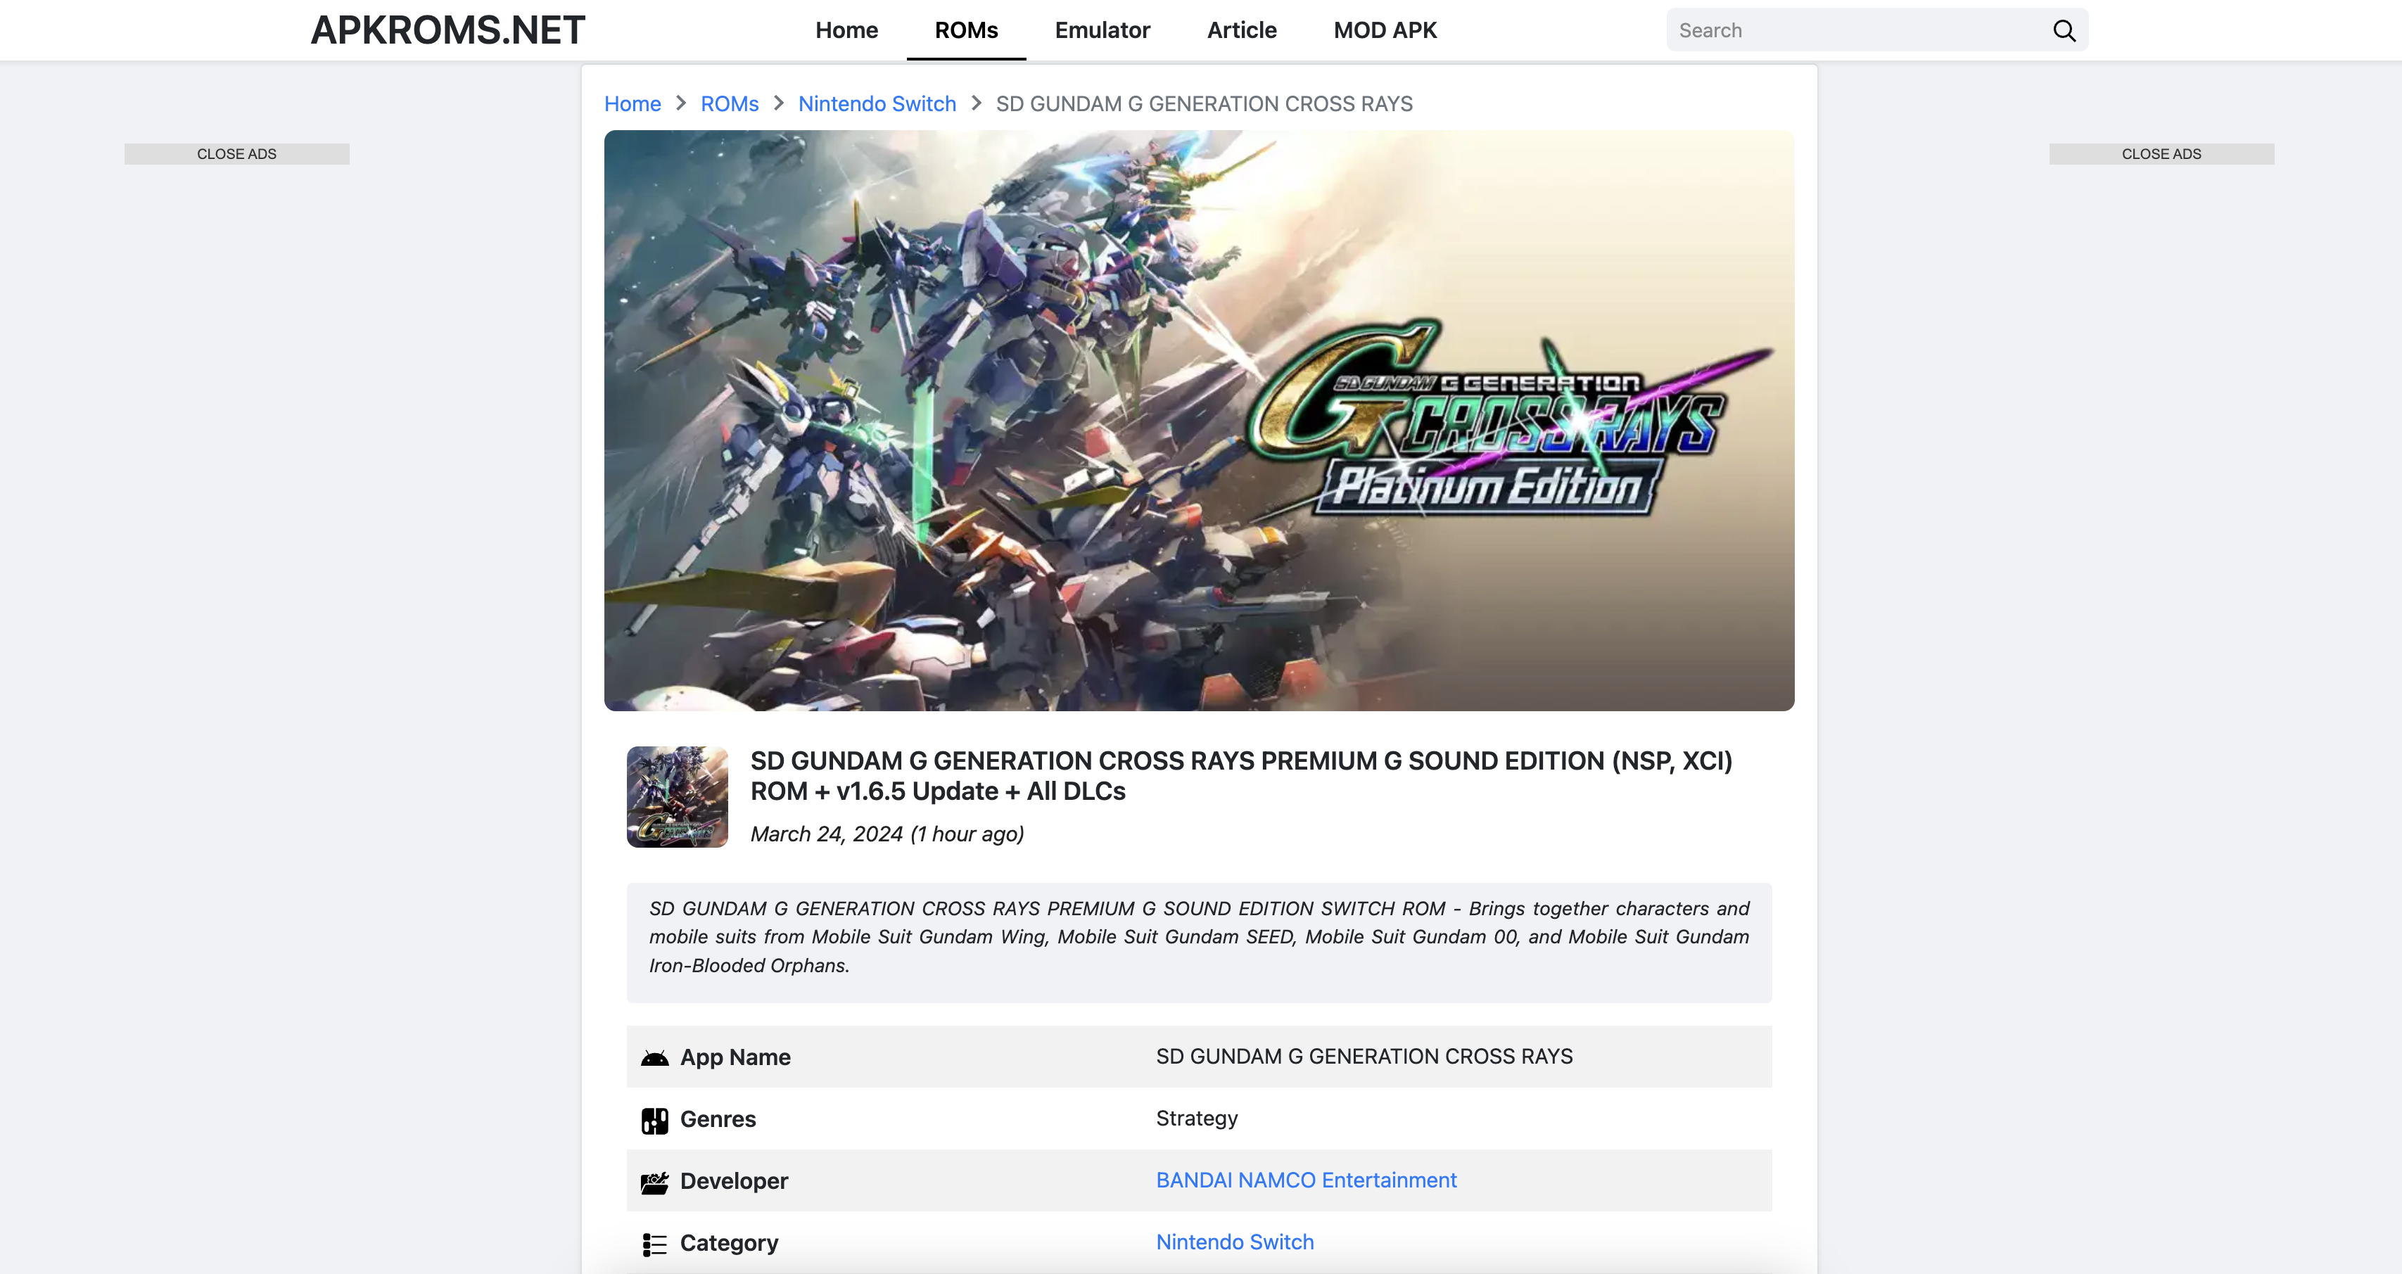Click the 'Category' row label

729,1243
